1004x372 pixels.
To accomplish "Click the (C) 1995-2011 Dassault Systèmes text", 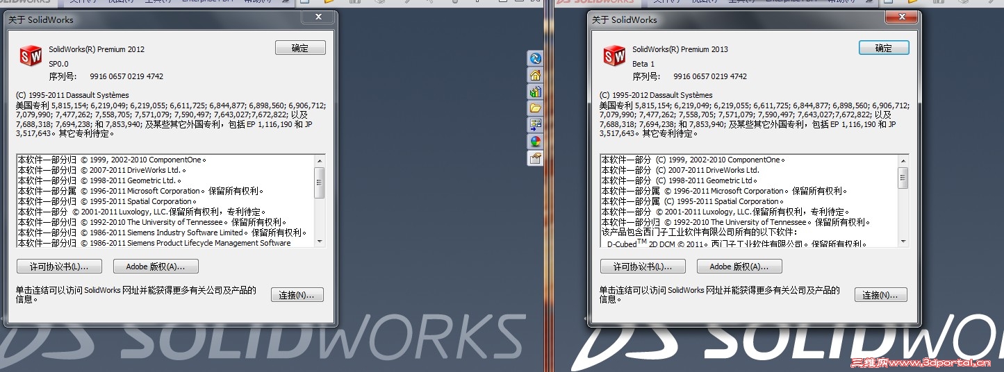I will pyautogui.click(x=72, y=95).
